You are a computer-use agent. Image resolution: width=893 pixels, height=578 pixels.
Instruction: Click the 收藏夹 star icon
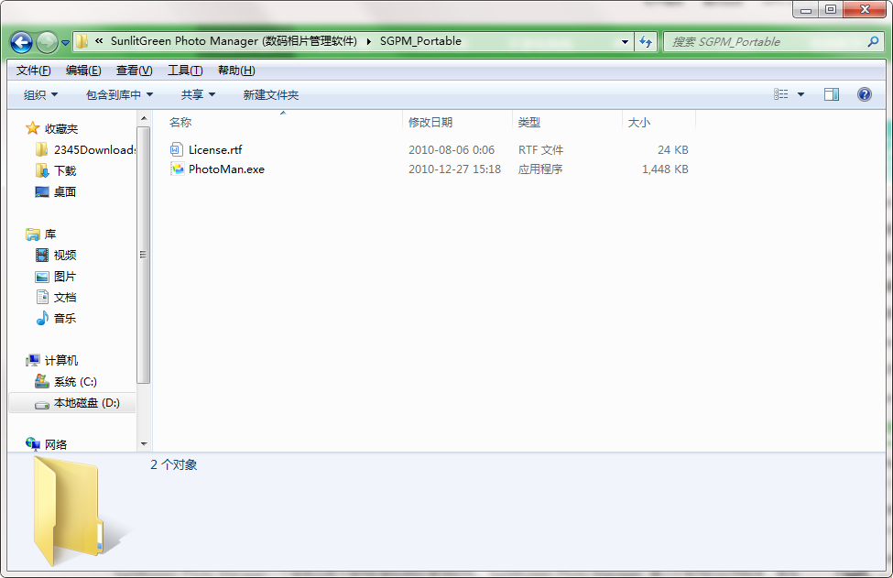tap(32, 128)
